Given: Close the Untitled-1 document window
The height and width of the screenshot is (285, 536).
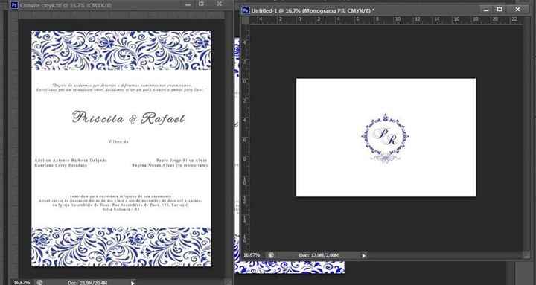Looking at the screenshot, I should click(x=518, y=10).
